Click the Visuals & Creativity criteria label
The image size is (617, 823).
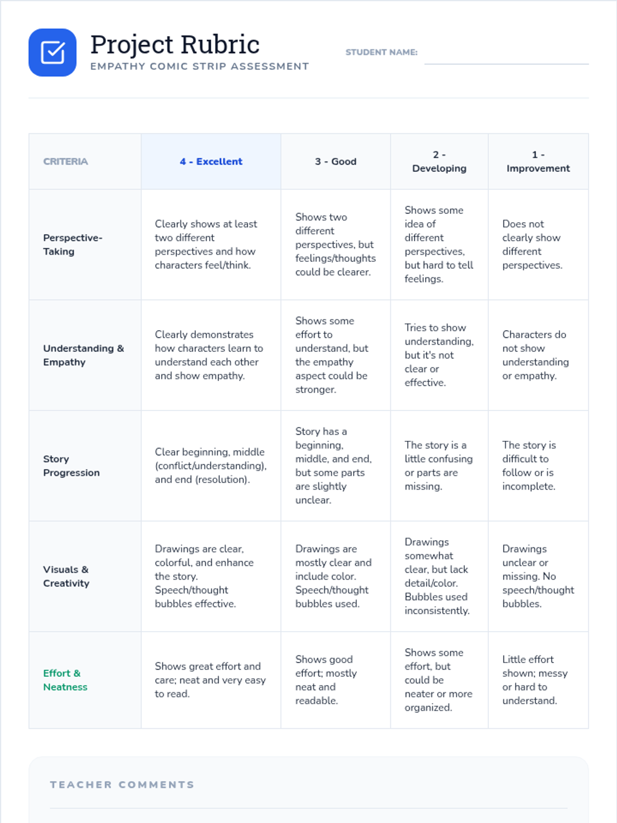pyautogui.click(x=66, y=576)
